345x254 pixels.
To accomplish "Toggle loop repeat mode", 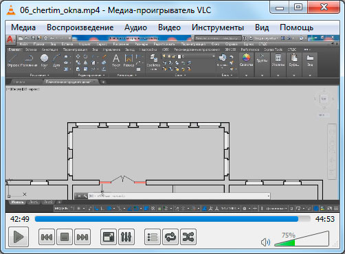I will (170, 237).
